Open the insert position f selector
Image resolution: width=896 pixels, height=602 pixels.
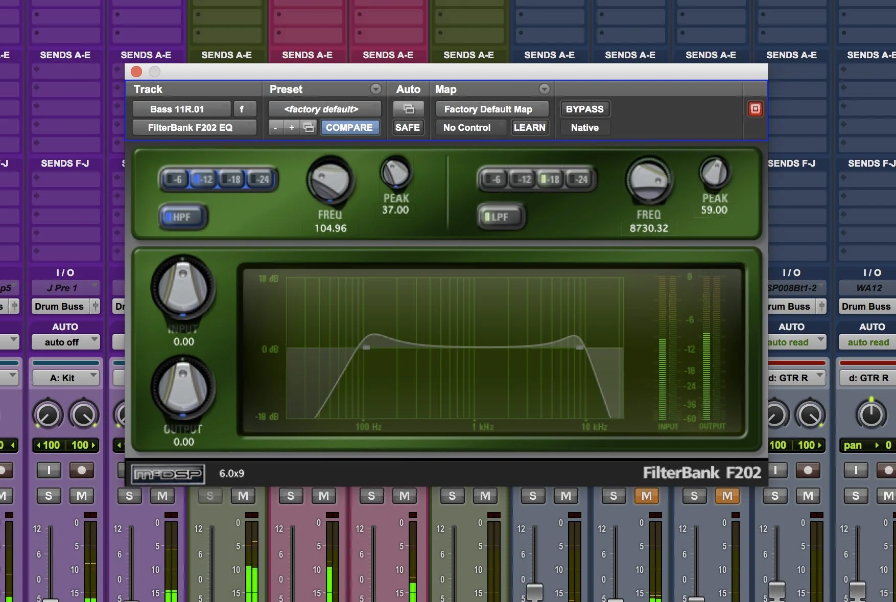tap(245, 109)
